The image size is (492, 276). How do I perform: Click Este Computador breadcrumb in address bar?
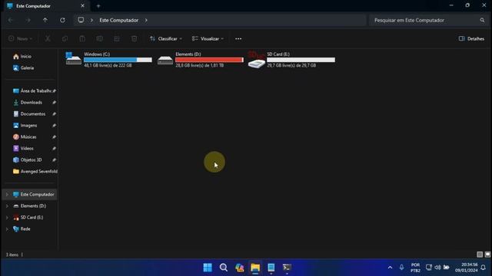(119, 20)
